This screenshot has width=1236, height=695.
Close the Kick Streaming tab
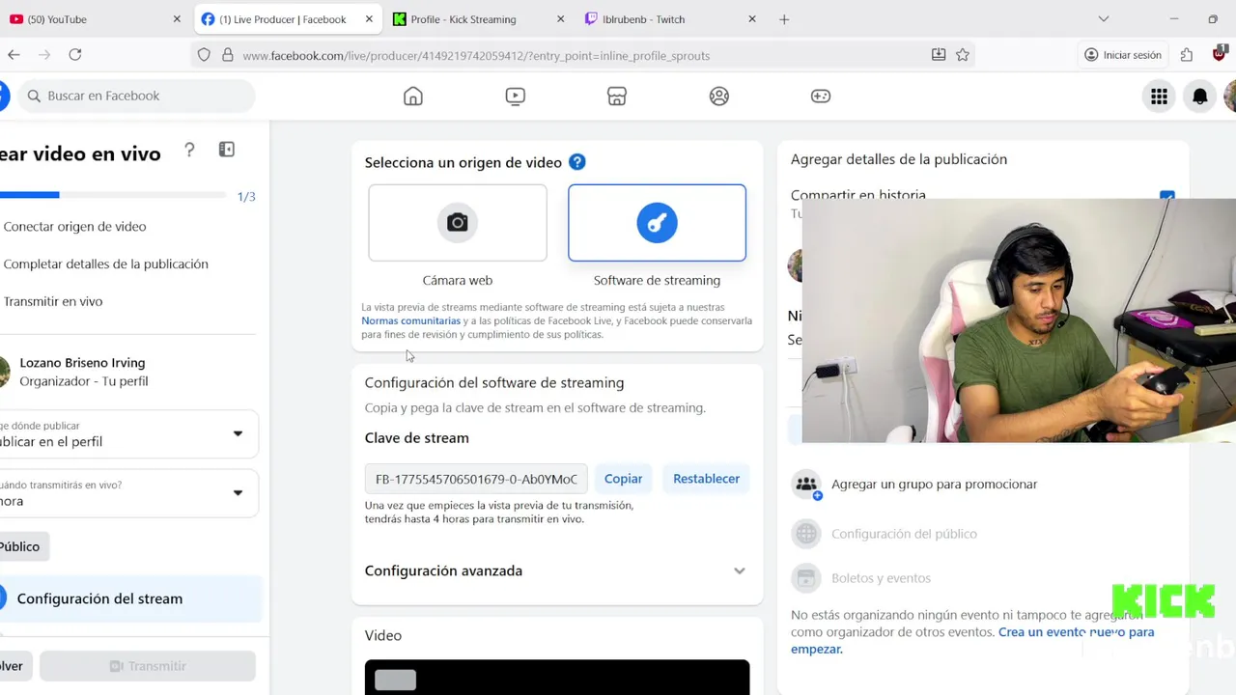[x=561, y=19]
